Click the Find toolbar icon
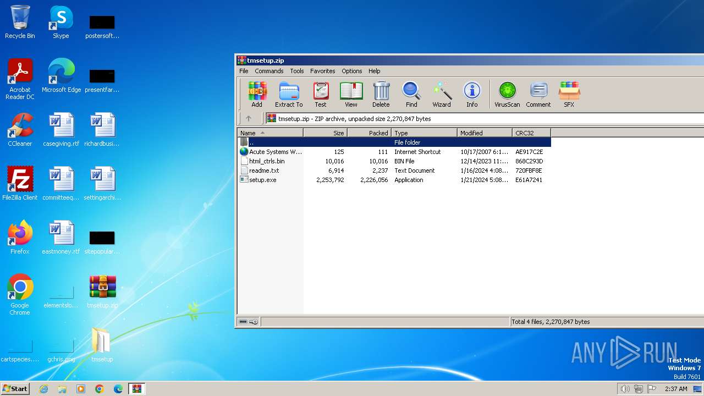The image size is (704, 396). pos(411,95)
